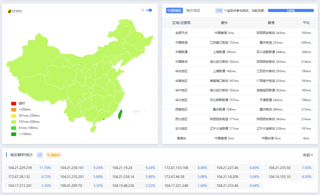Click the orange >250ms legend swatch
The image size is (320, 195).
[14, 109]
